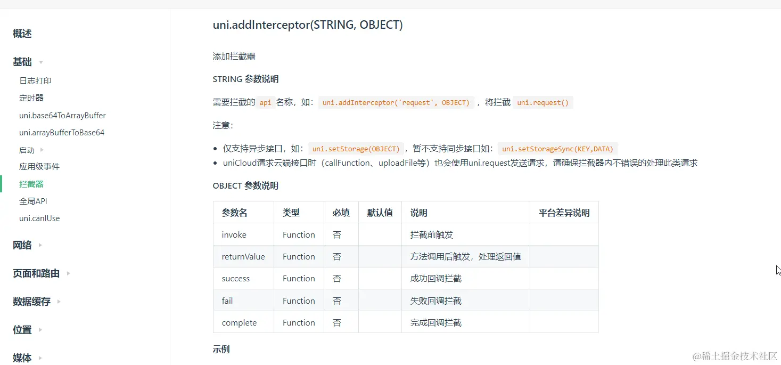This screenshot has height=365, width=781.
Task: Open uni.canIUse documentation link
Action: pyautogui.click(x=39, y=218)
